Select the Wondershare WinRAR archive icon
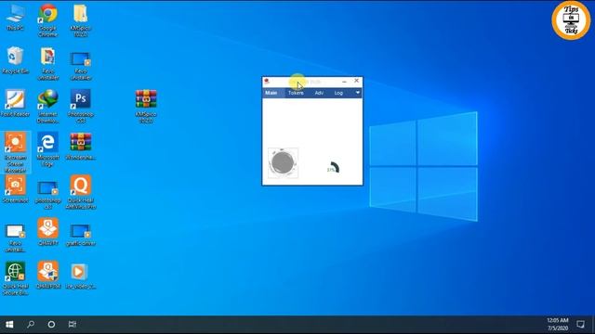595x334 pixels. [81, 147]
